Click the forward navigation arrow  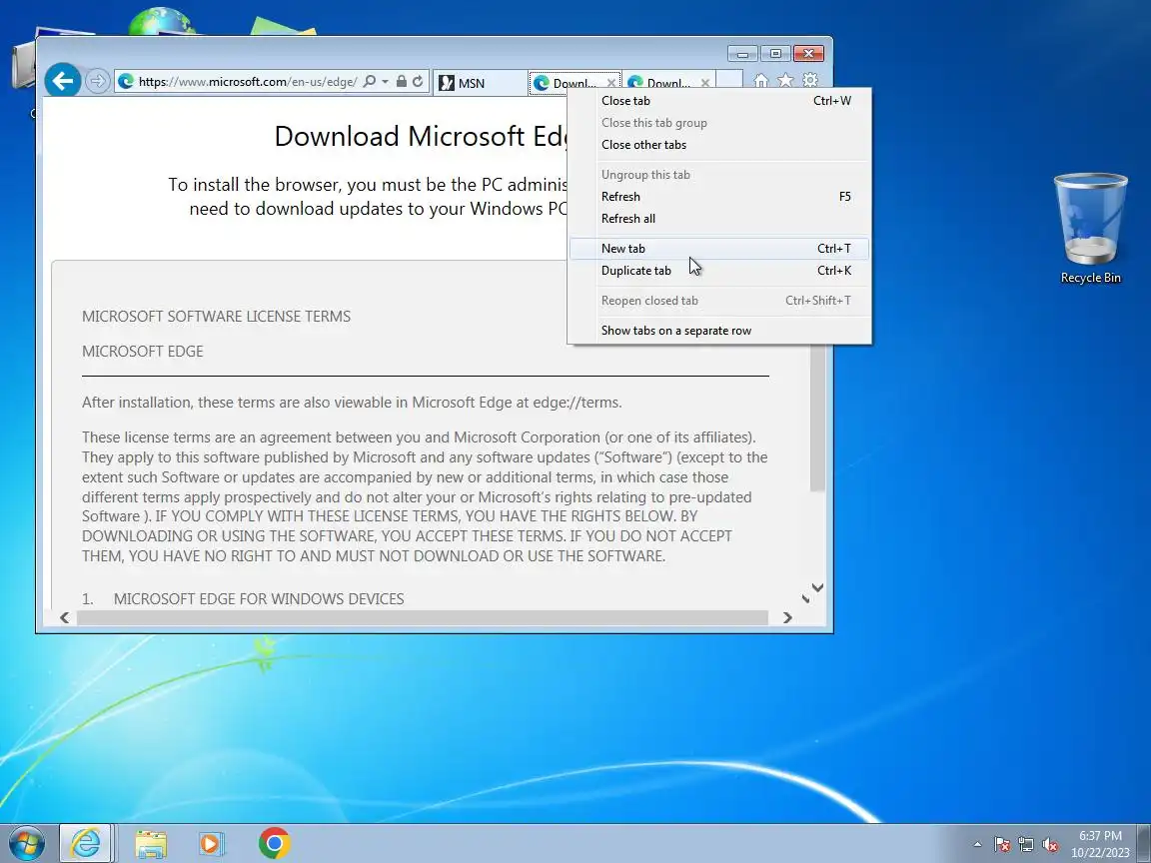(x=98, y=81)
